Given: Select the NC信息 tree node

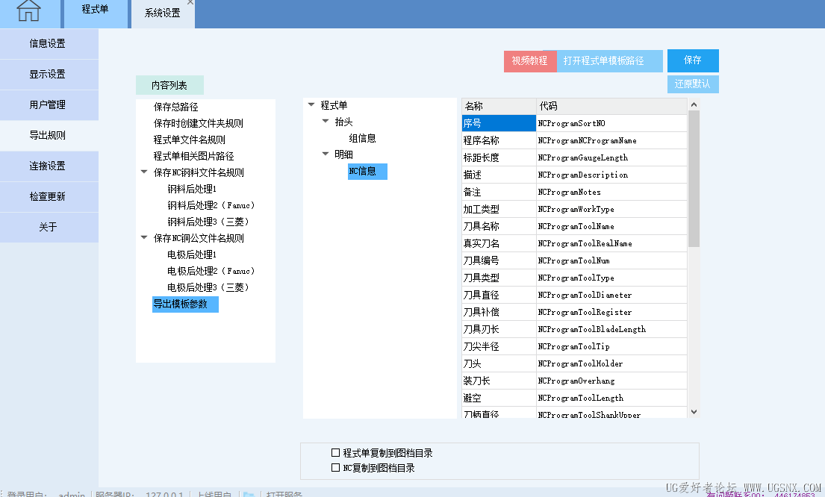Looking at the screenshot, I should 367,172.
